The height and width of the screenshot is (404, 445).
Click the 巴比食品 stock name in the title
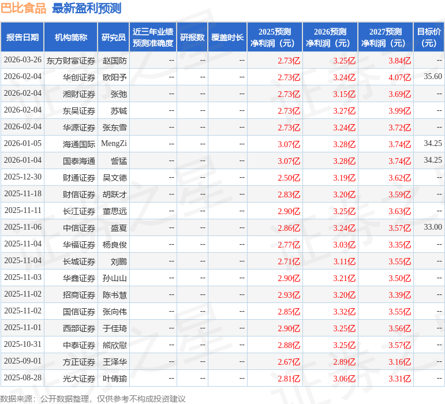[x=23, y=8]
